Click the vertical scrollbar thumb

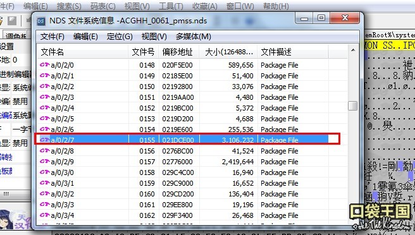coord(353,105)
